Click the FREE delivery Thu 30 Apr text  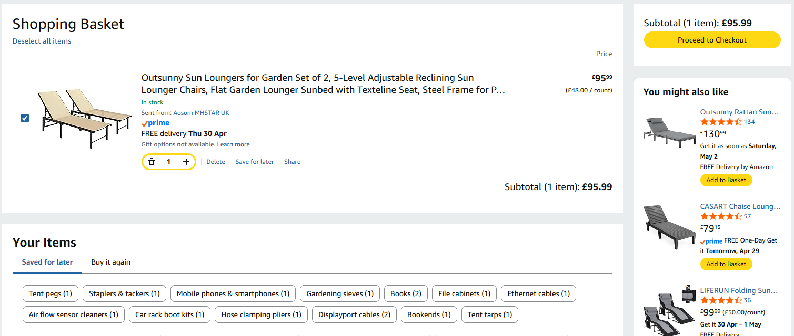tap(184, 134)
